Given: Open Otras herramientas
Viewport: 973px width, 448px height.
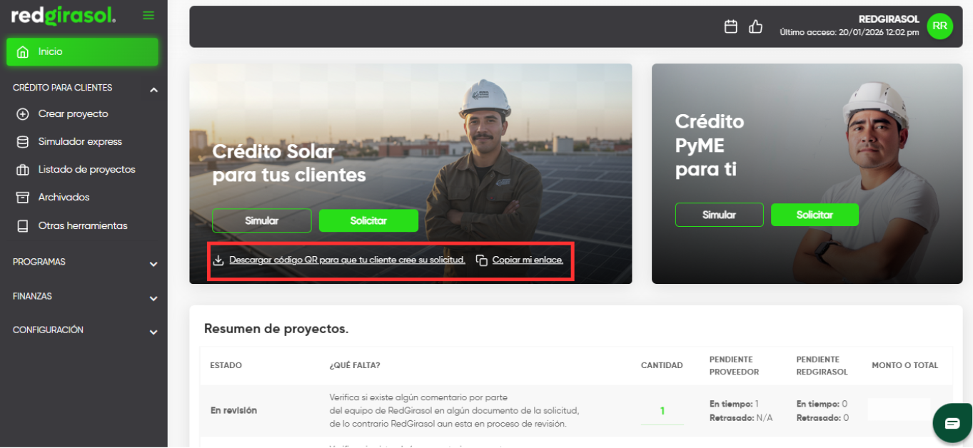Looking at the screenshot, I should click(83, 226).
